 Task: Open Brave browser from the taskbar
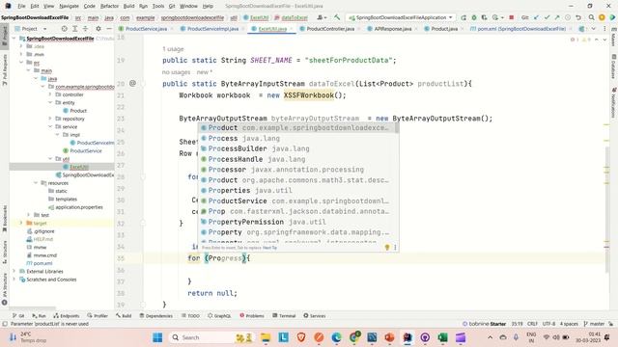[x=301, y=337]
